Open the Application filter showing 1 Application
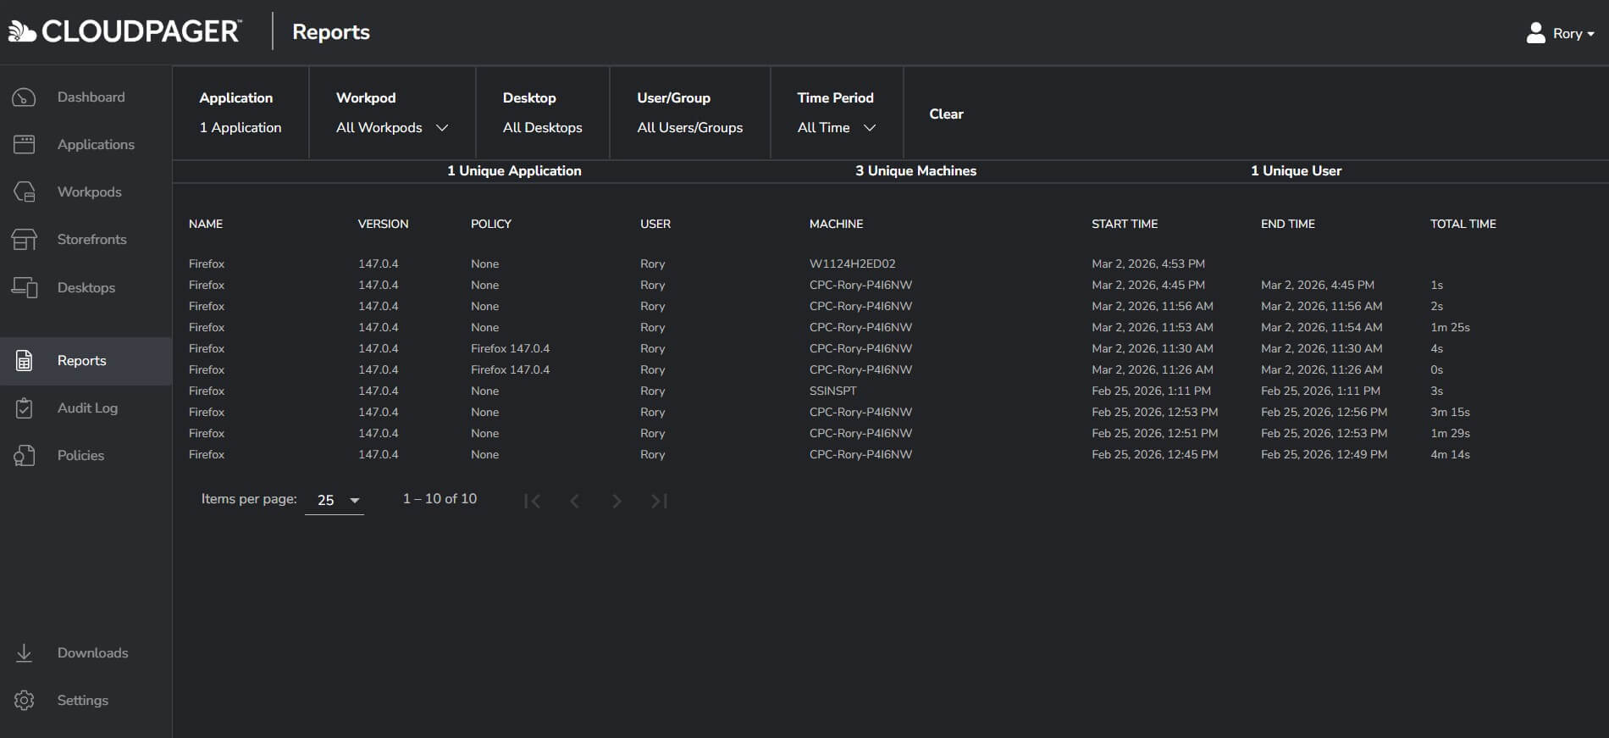 (241, 128)
